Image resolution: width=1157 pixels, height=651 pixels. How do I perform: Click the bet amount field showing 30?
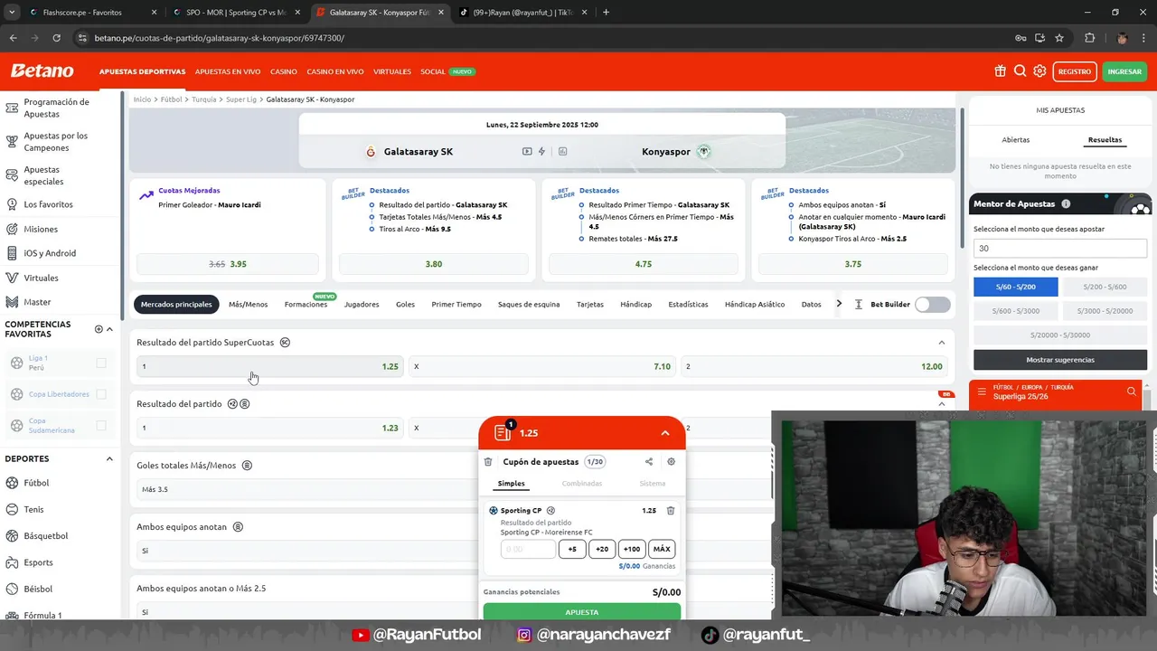[1060, 248]
